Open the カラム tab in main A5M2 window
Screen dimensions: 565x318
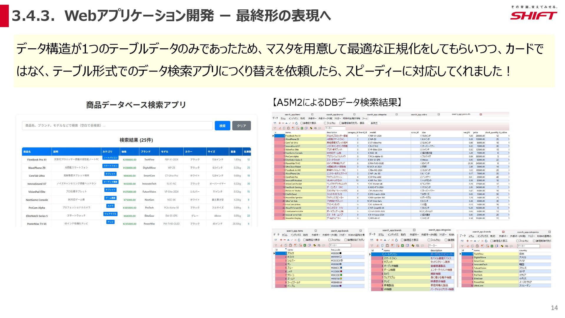click(283, 118)
